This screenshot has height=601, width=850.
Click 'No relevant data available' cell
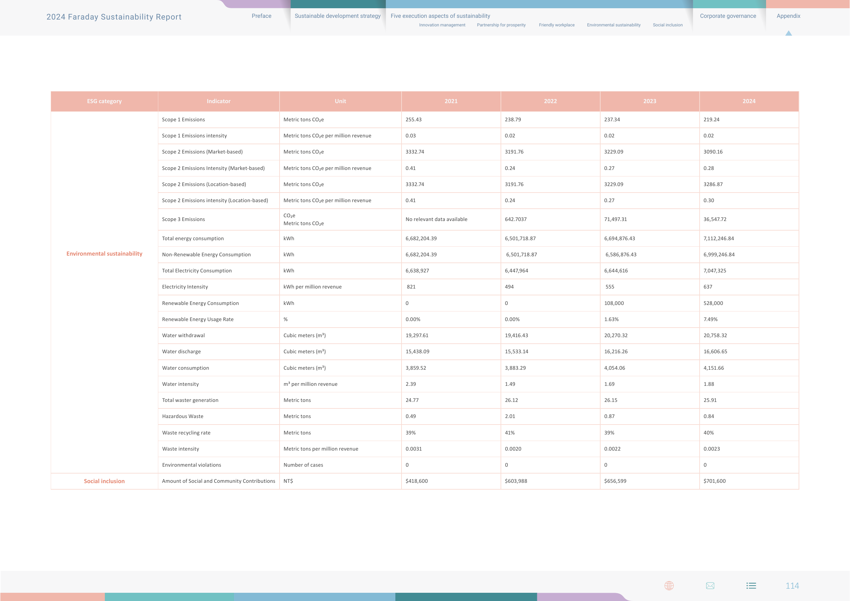[451, 219]
